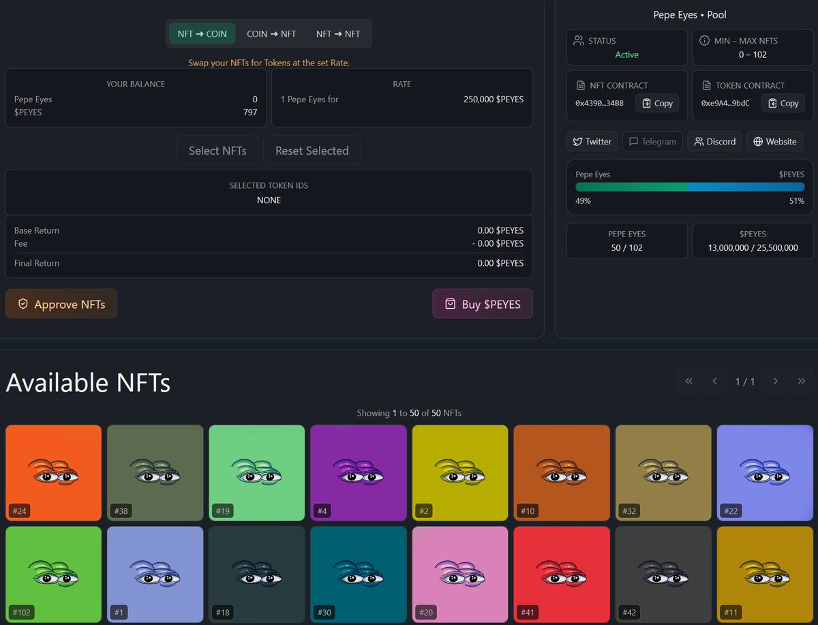Click the Pepe Eyes pool ratio bar
The width and height of the screenshot is (818, 625).
[689, 187]
